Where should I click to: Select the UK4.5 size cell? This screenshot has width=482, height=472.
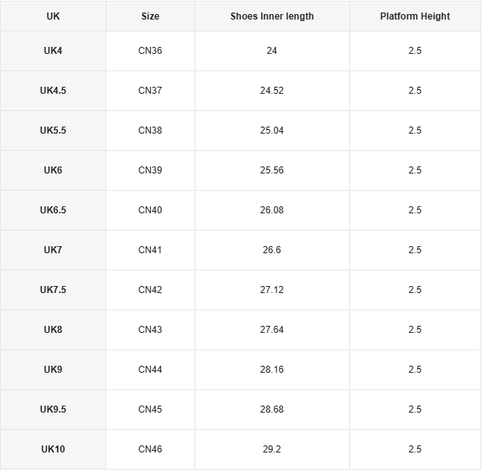53,91
